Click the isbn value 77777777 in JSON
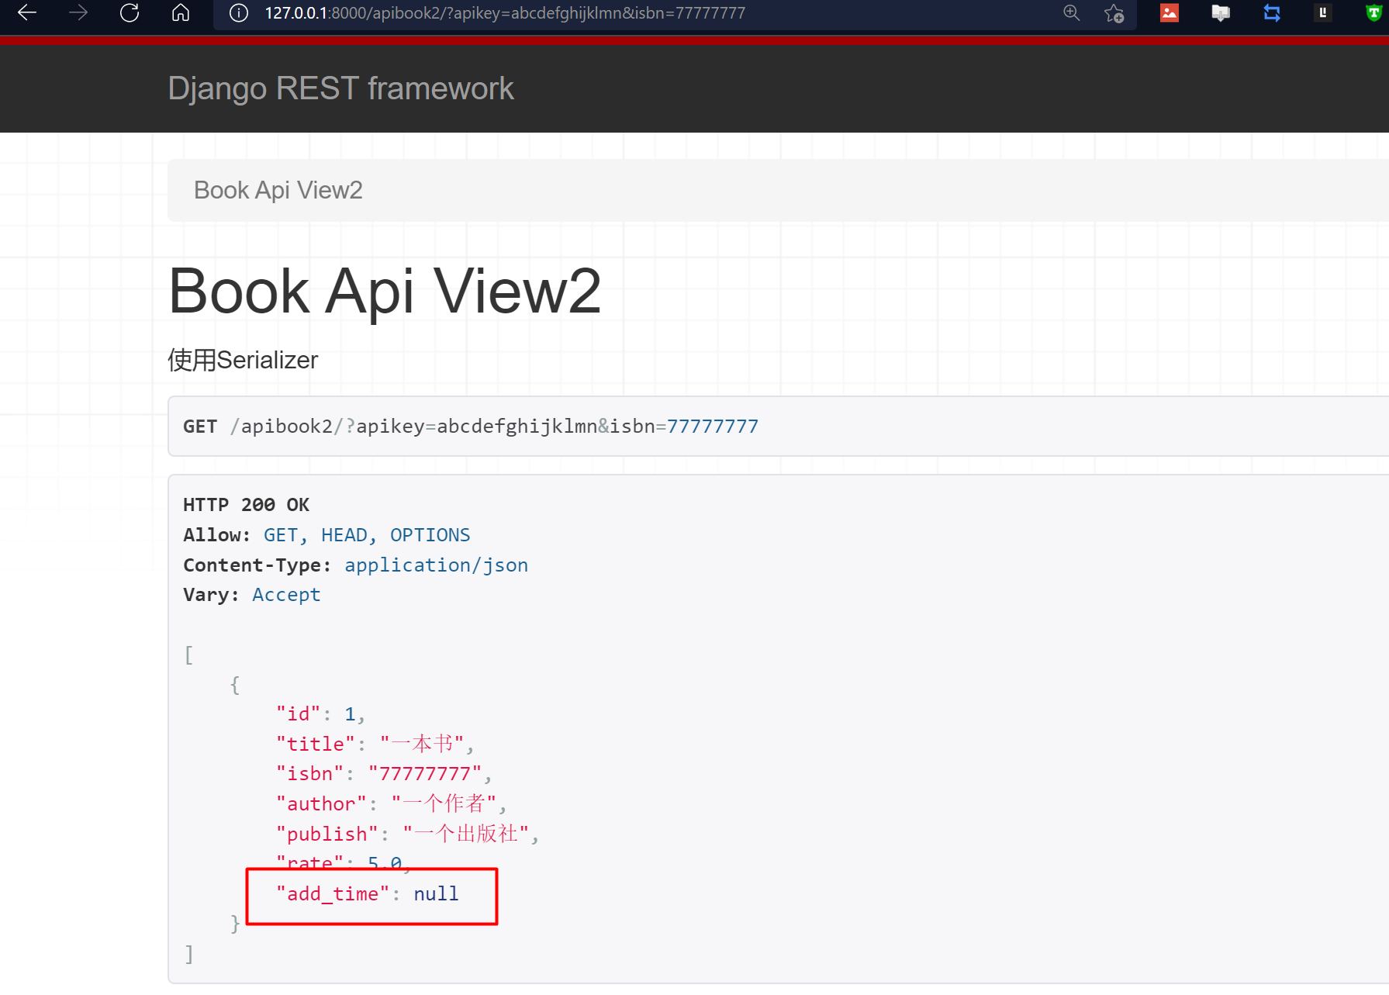Viewport: 1389px width, 995px height. (424, 774)
